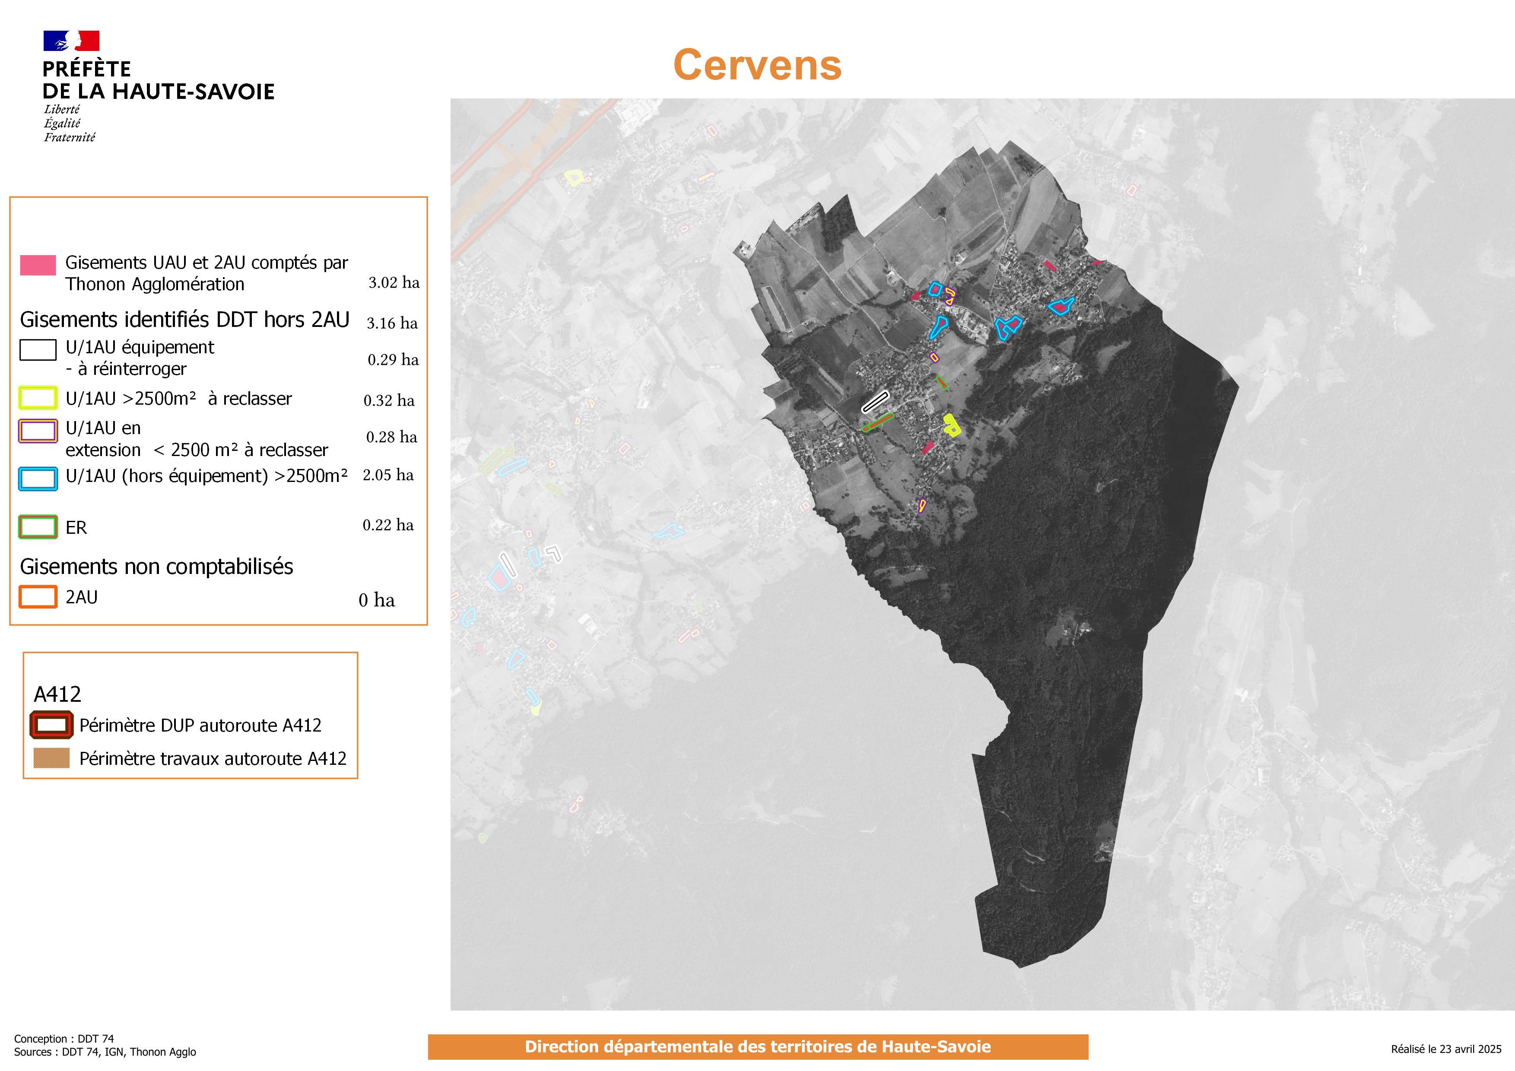Viewport: 1515px width, 1071px height.
Task: Click the red Périmètre DUP legend symbol
Action: [51, 725]
